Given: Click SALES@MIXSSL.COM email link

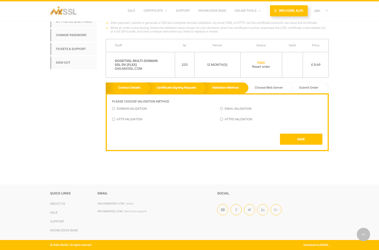Looking at the screenshot, I should click(x=111, y=204).
